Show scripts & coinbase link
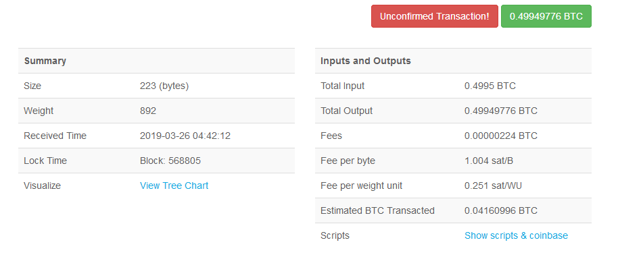The height and width of the screenshot is (257, 618). pyautogui.click(x=516, y=235)
